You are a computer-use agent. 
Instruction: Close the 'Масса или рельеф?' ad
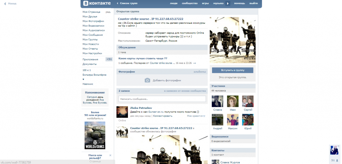coord(110,155)
